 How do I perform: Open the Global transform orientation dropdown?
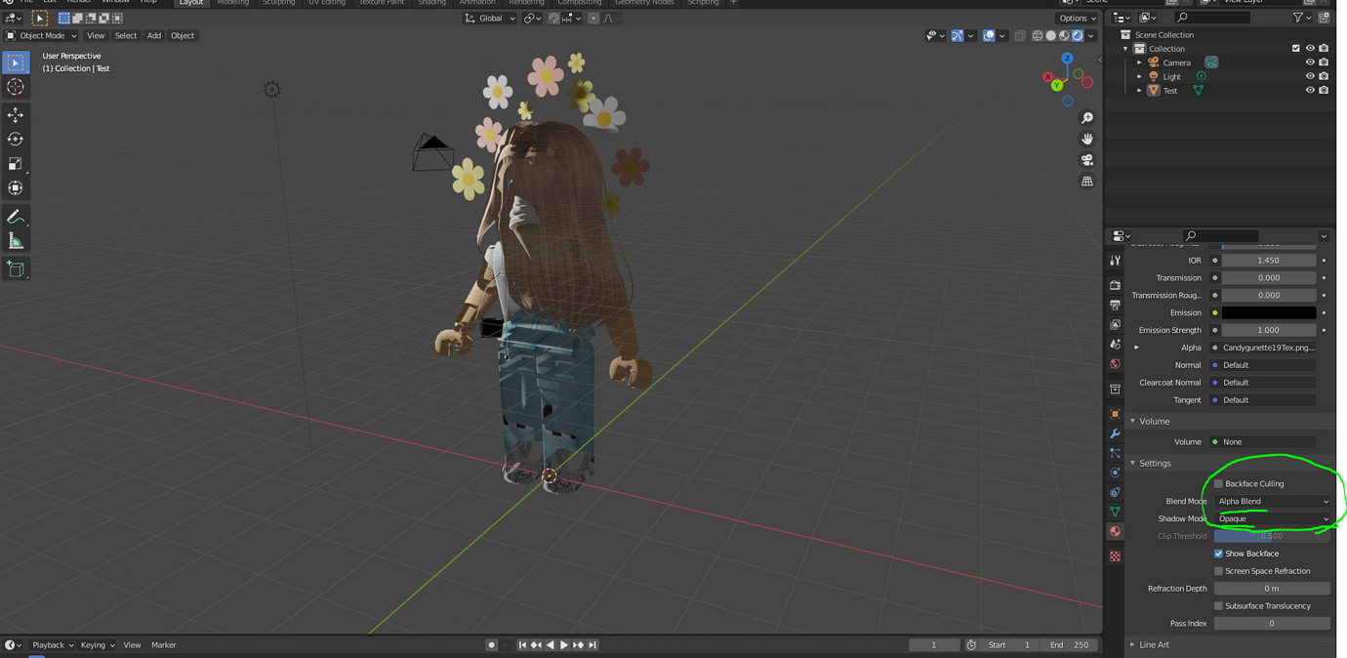coord(489,19)
